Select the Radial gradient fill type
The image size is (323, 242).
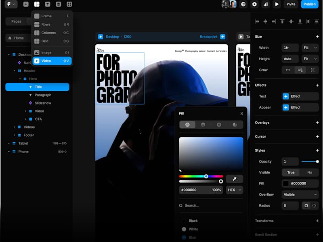point(219,125)
